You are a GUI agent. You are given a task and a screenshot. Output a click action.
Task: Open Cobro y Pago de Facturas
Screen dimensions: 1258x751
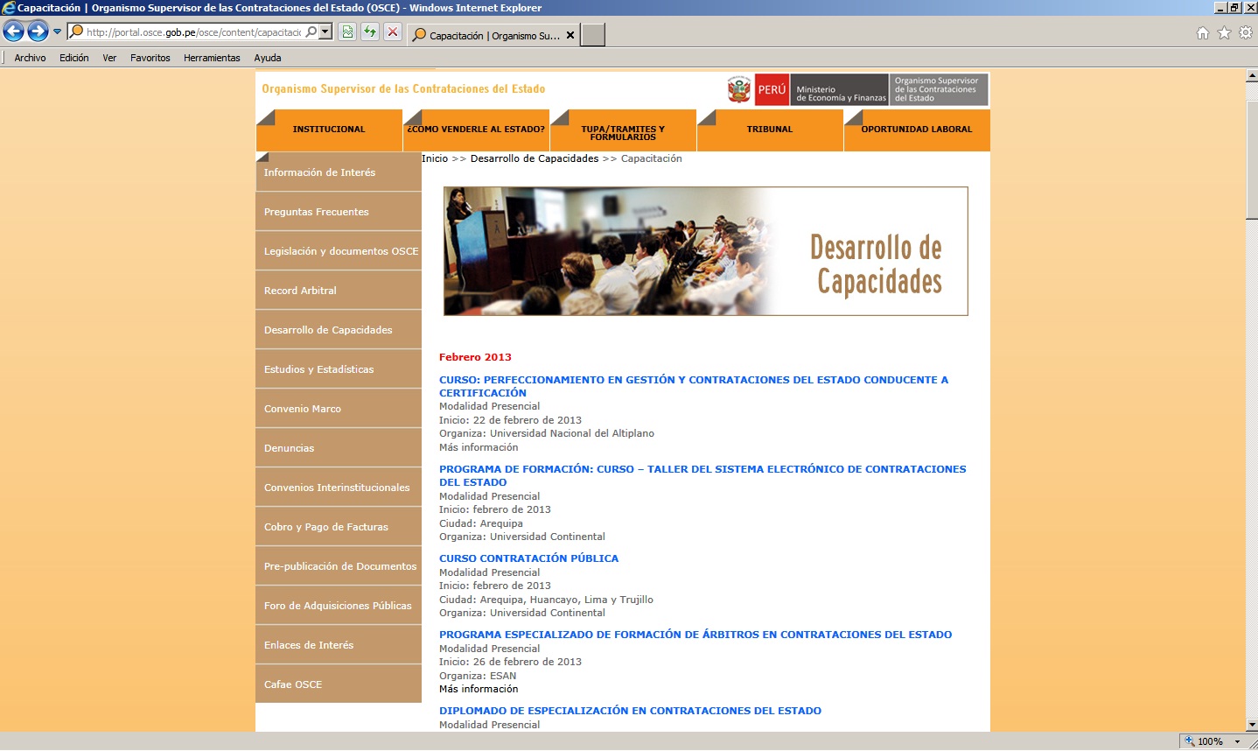339,527
